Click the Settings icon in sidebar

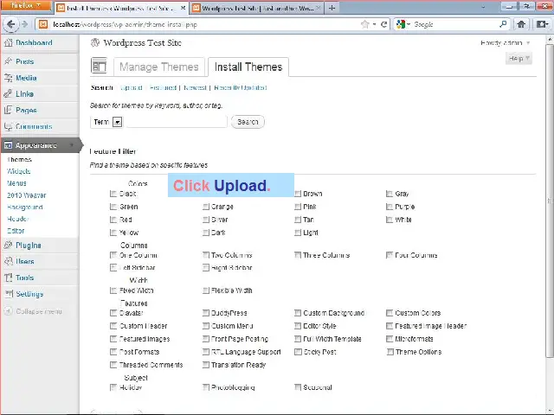8,294
